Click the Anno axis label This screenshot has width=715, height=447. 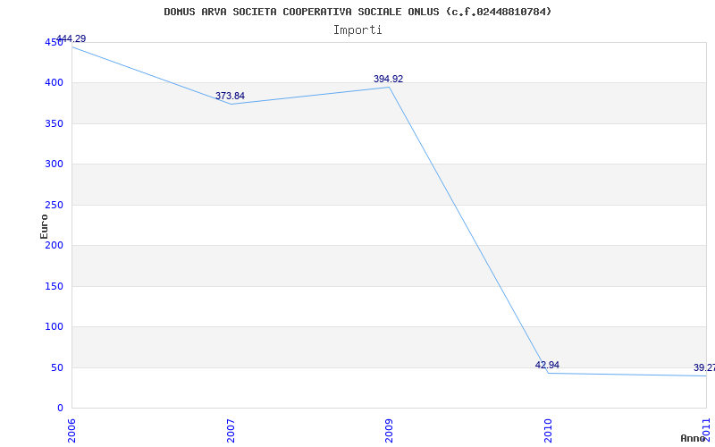694,438
